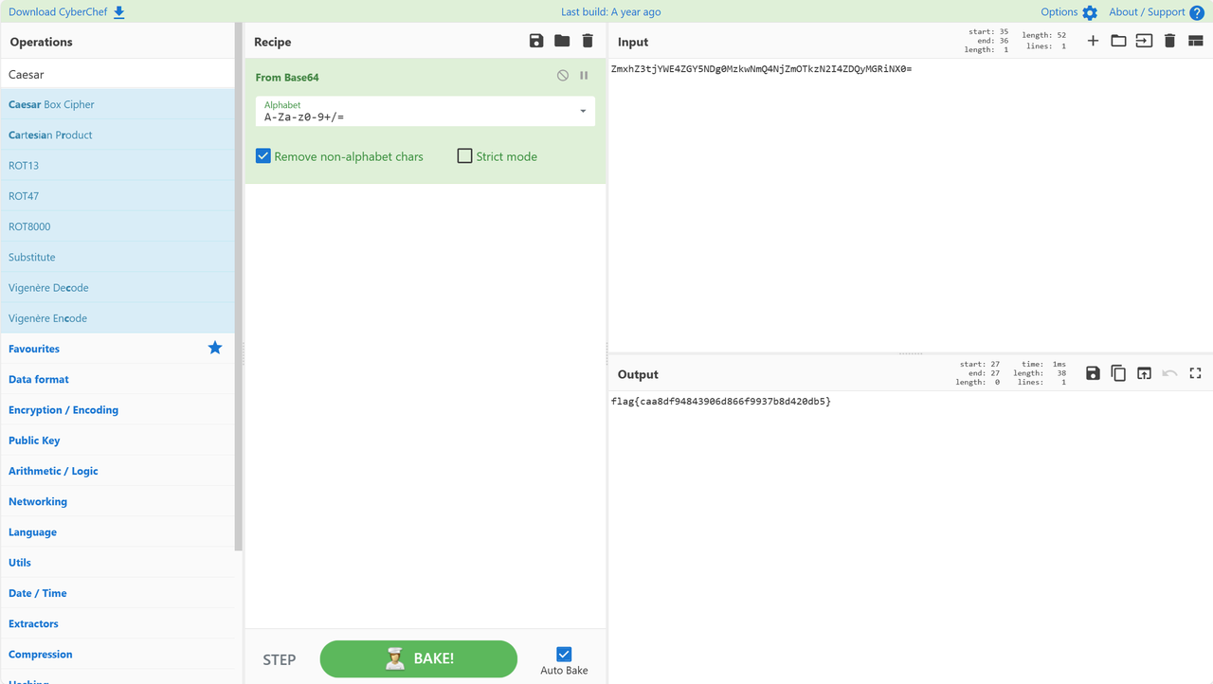Copy output to clipboard
The image size is (1213, 684).
(1118, 373)
